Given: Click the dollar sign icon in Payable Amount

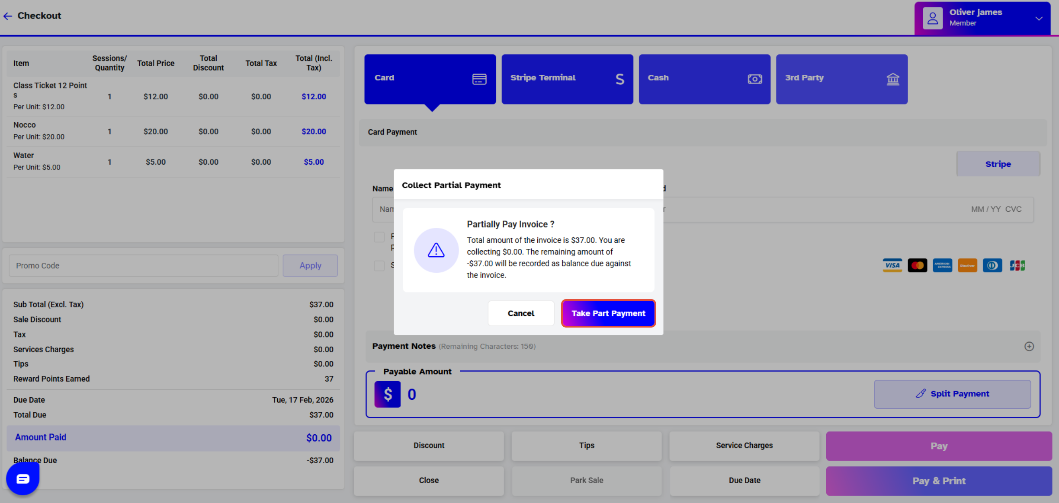Looking at the screenshot, I should click(x=387, y=394).
